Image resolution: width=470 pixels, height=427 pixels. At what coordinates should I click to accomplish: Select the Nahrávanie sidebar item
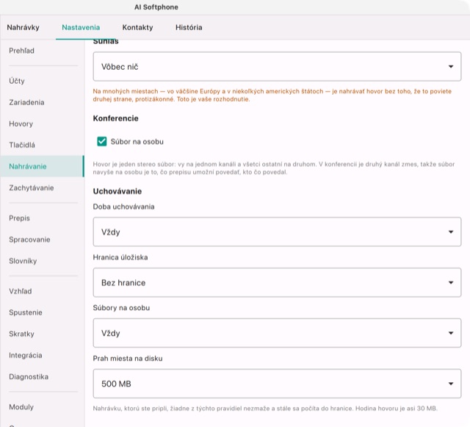coord(42,166)
